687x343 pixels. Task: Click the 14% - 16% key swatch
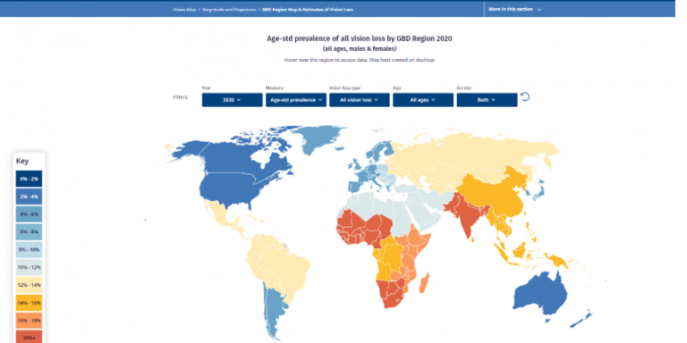30,302
